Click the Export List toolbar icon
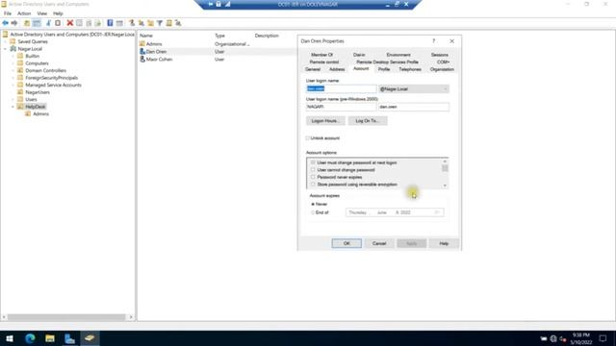Viewport: 616px width, 346px height. pos(98,23)
